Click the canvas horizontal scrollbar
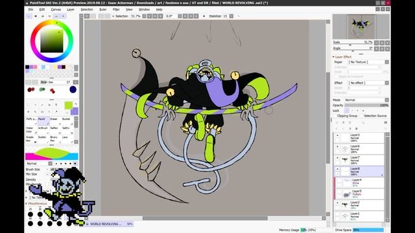Image resolution: width=415 pixels, height=233 pixels. coord(205,218)
